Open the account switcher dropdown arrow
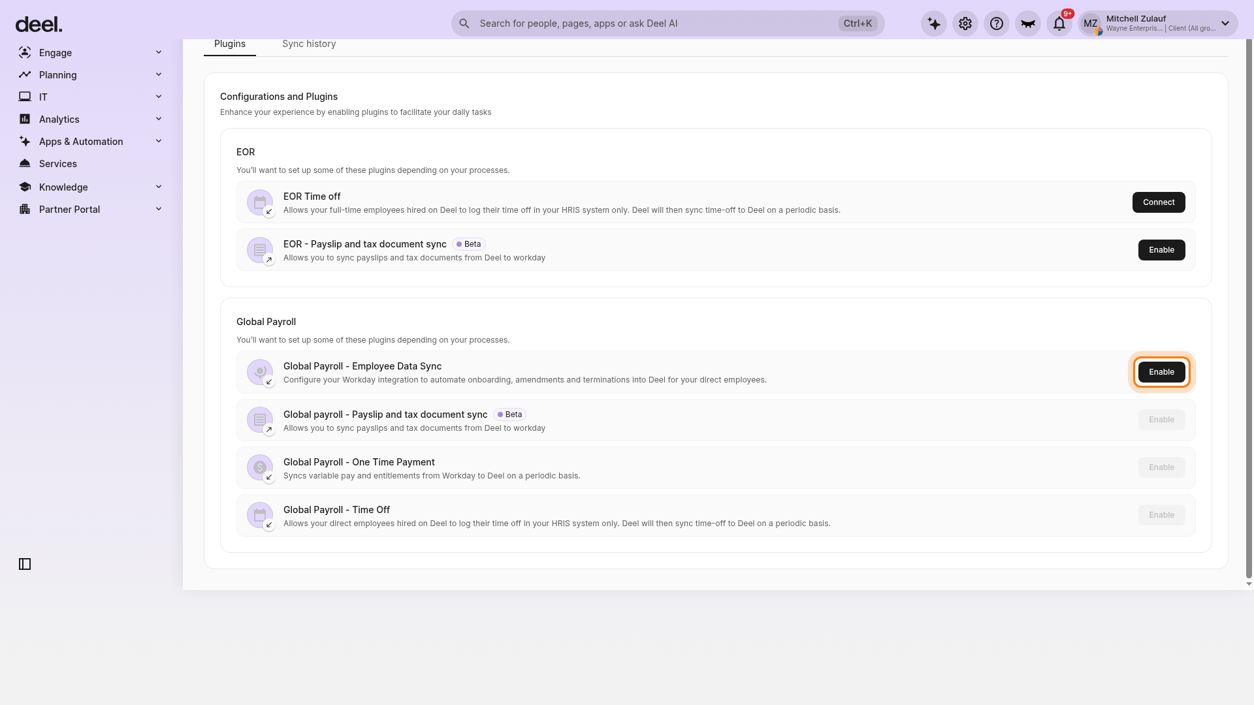The image size is (1254, 705). [1225, 23]
